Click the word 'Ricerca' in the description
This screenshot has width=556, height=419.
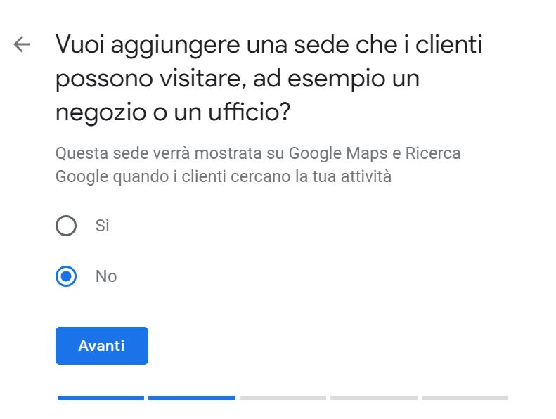pyautogui.click(x=433, y=154)
